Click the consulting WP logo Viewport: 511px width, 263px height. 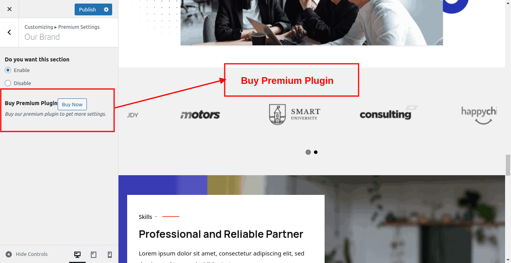389,113
